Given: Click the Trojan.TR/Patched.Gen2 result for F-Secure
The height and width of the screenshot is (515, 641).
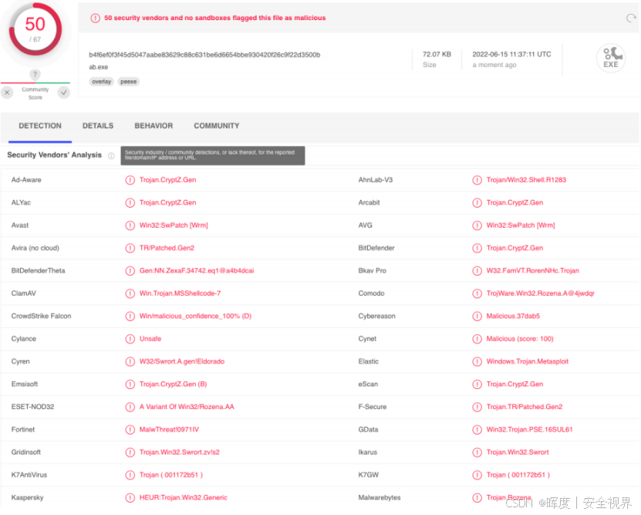Looking at the screenshot, I should [524, 407].
